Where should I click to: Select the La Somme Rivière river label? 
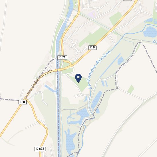pyautogui.click(x=100, y=70)
